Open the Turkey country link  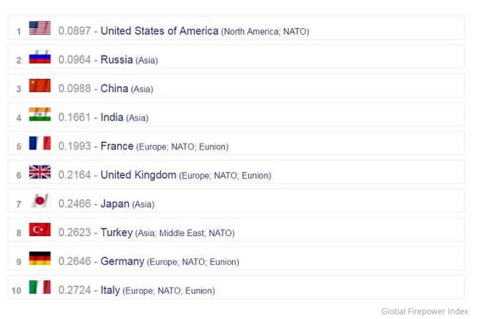pos(116,233)
